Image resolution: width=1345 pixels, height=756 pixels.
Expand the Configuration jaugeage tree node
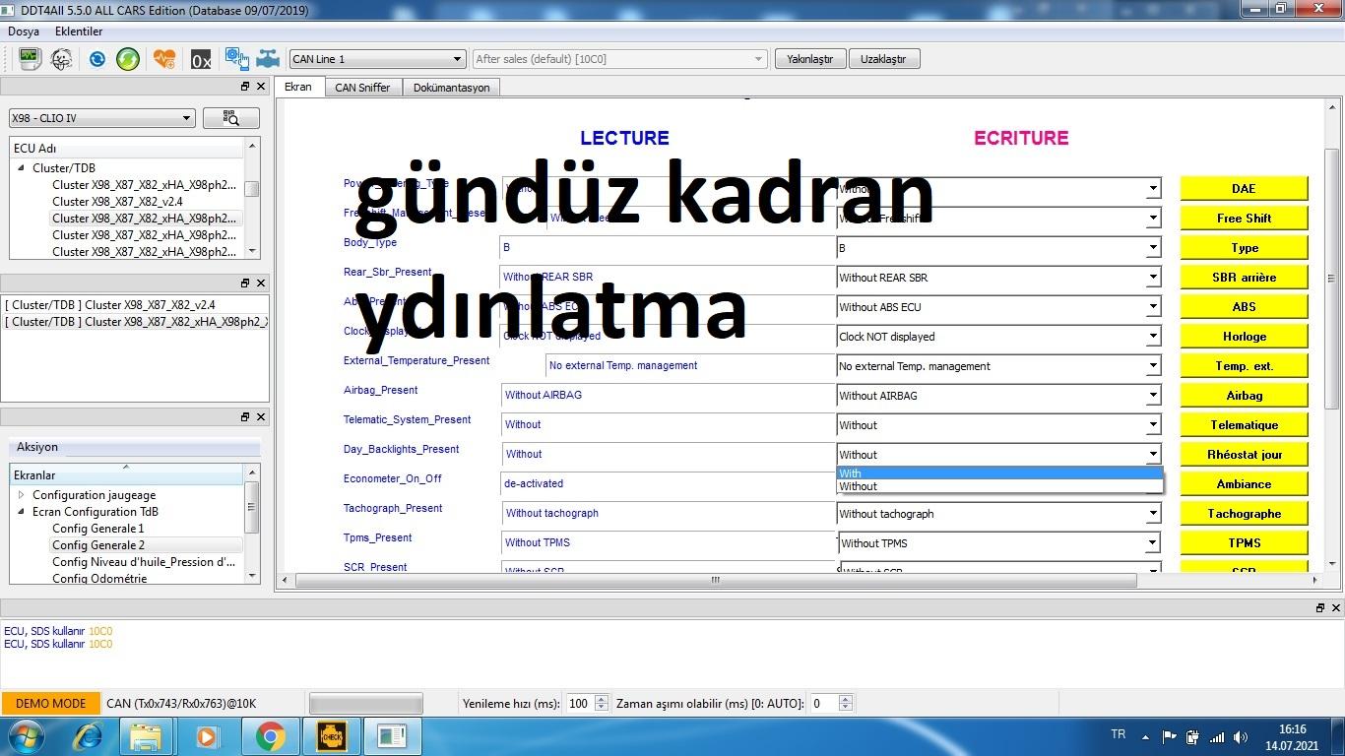(x=22, y=495)
